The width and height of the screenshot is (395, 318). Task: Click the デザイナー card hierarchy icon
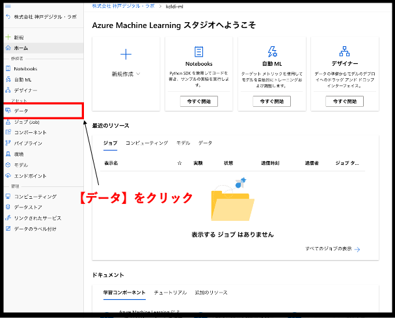(x=345, y=51)
